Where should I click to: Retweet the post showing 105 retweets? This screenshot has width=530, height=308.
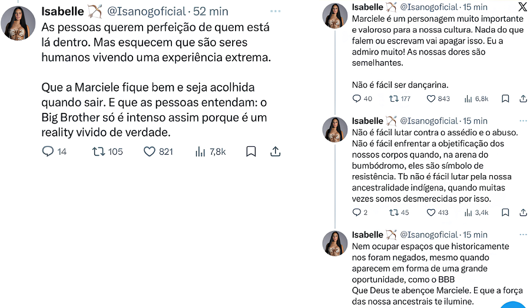point(99,152)
